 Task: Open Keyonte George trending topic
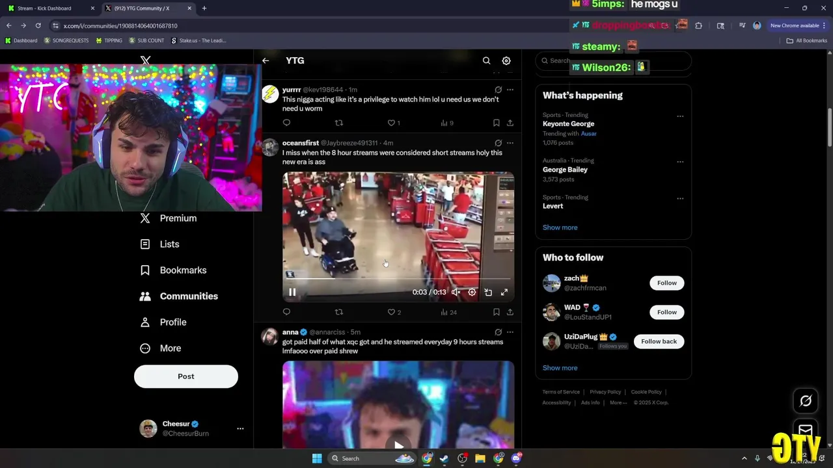568,123
